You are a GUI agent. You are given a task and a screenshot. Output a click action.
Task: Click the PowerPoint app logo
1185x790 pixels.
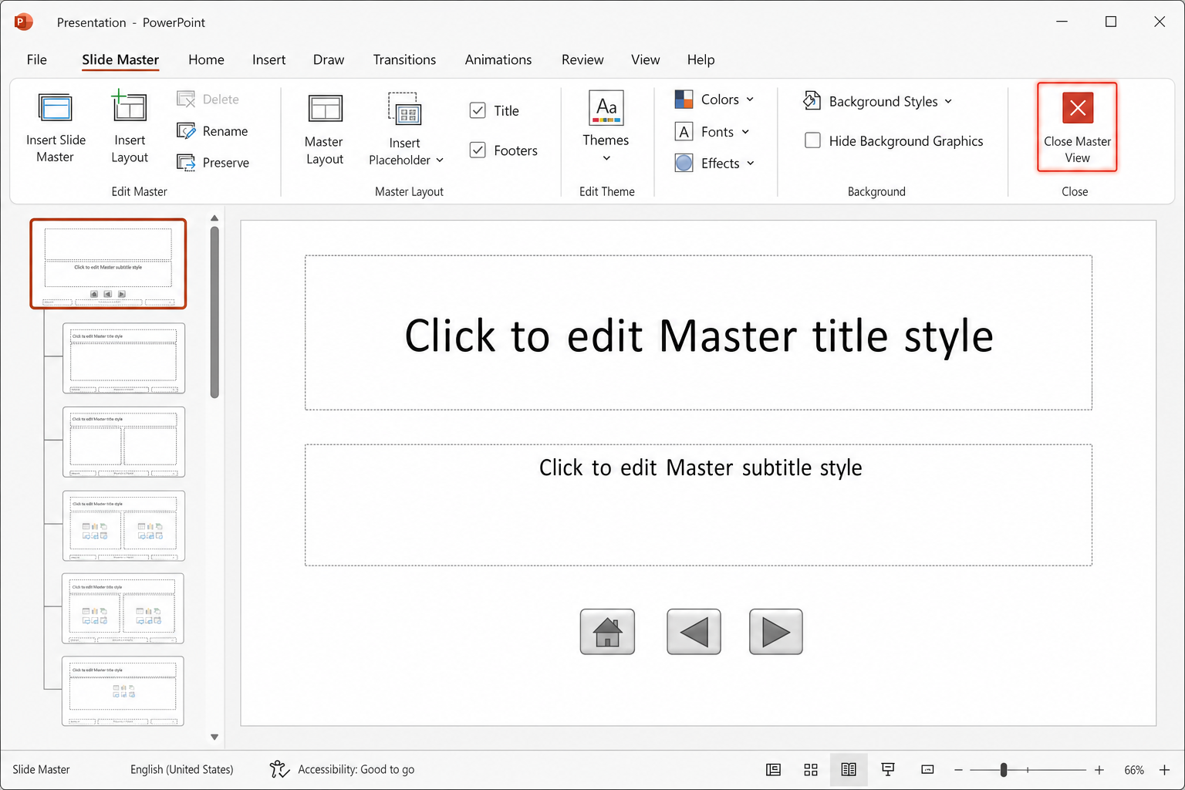(x=23, y=22)
